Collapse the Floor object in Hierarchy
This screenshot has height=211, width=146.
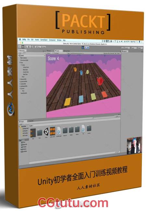pos(20,63)
